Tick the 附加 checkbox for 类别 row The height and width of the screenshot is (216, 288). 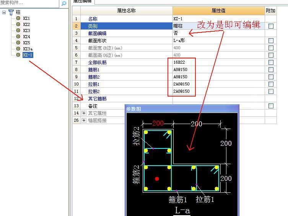tap(271, 26)
